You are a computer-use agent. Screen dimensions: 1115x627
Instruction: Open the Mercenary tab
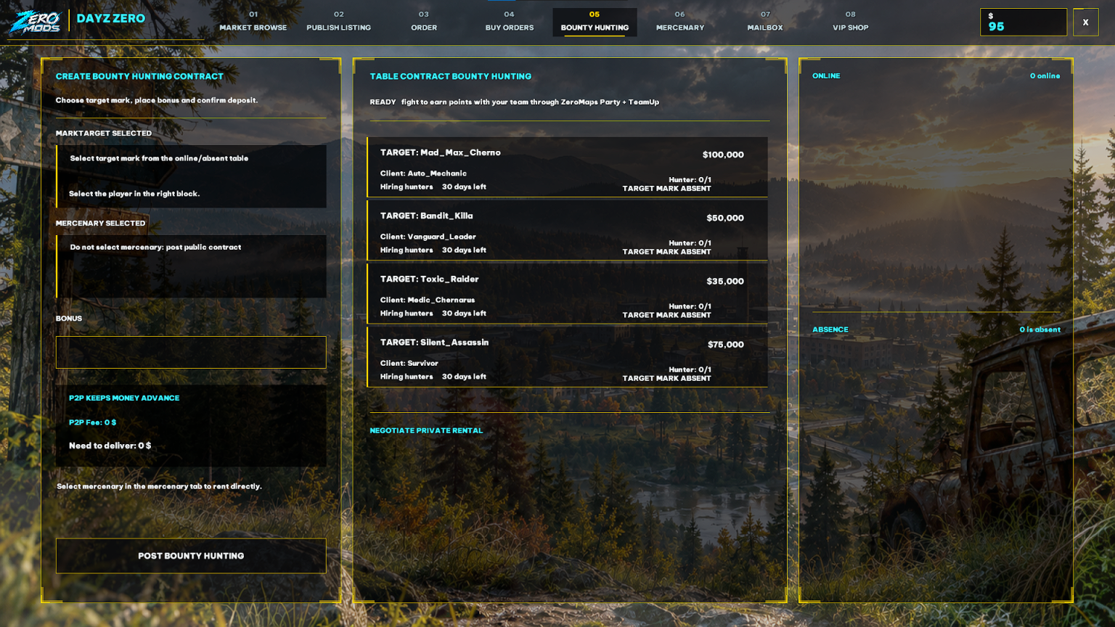[680, 22]
